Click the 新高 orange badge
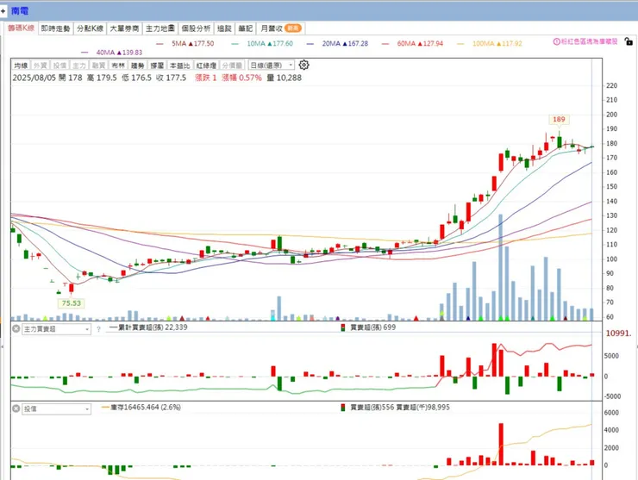 (292, 28)
